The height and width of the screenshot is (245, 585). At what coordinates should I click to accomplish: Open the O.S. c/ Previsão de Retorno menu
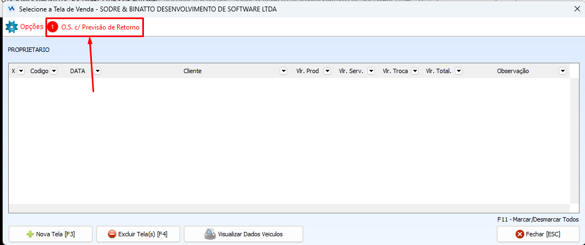[x=100, y=27]
